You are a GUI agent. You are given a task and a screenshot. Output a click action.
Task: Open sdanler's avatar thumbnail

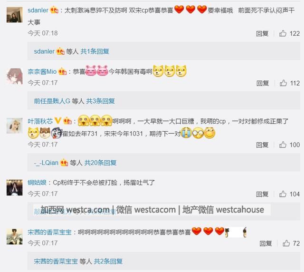coord(15,15)
